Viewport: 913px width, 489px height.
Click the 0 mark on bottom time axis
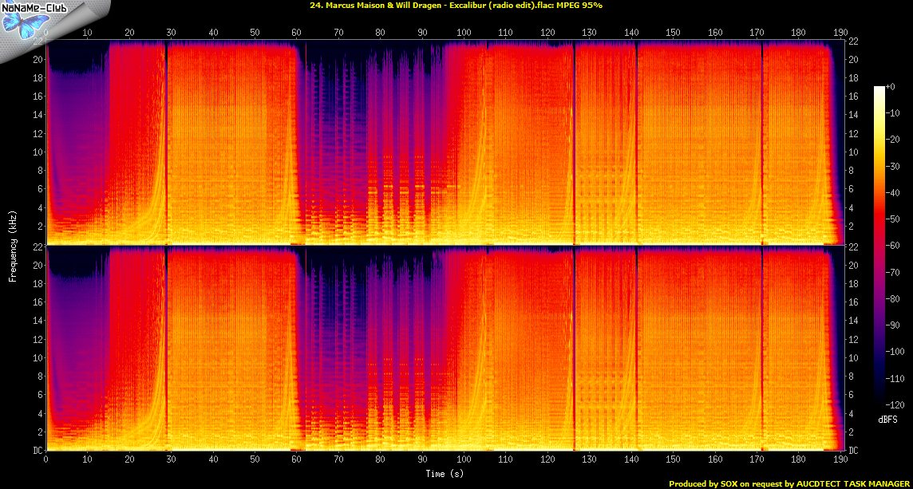(x=46, y=460)
